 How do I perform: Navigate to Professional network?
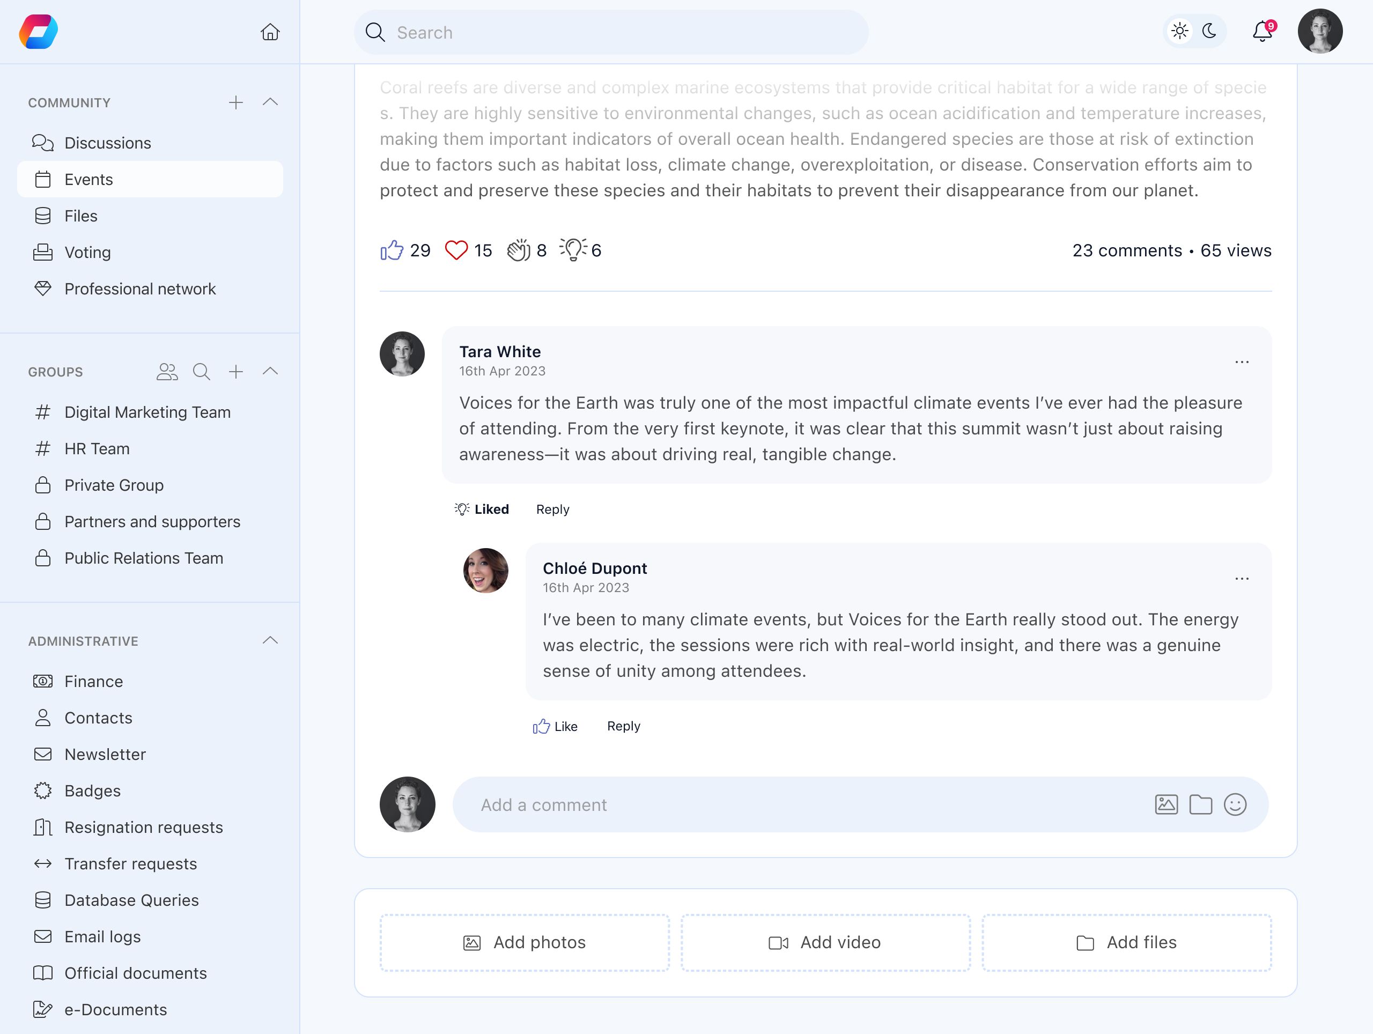(x=139, y=289)
